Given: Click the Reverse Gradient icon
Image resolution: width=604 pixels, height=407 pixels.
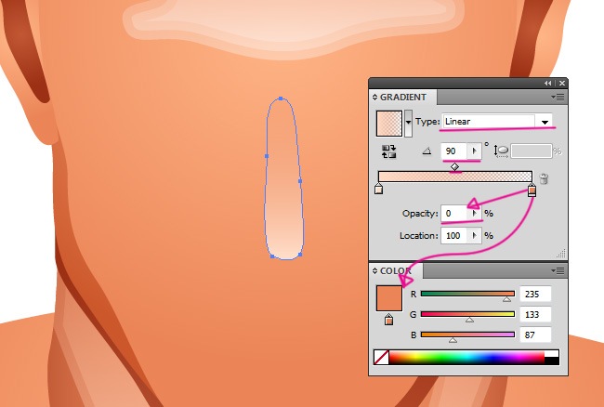Looking at the screenshot, I should [388, 151].
